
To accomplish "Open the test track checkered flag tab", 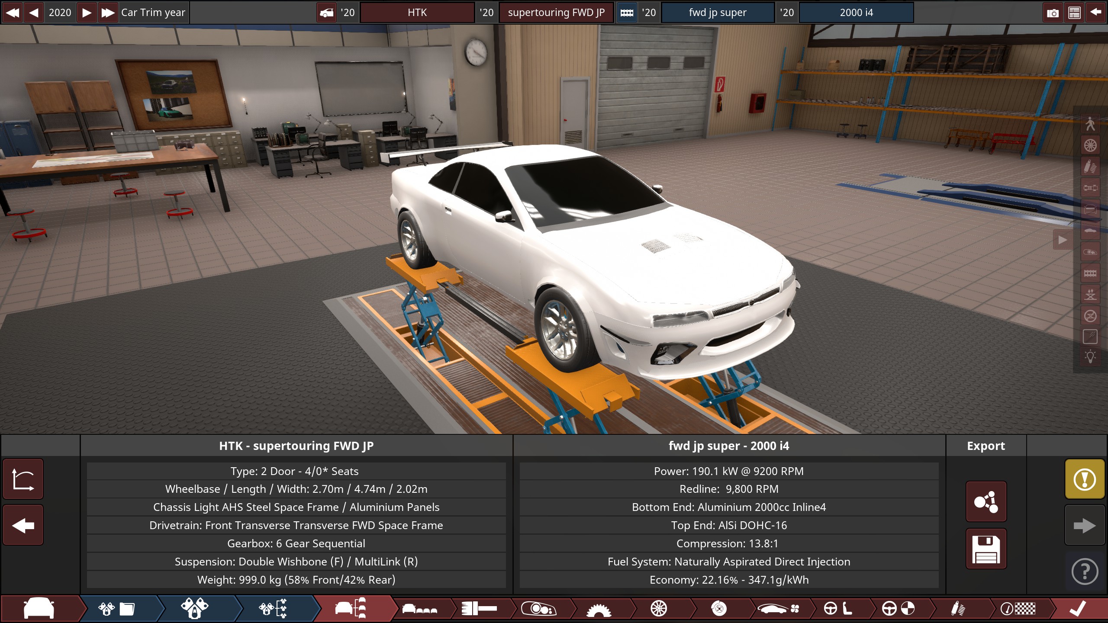I will click(1018, 609).
